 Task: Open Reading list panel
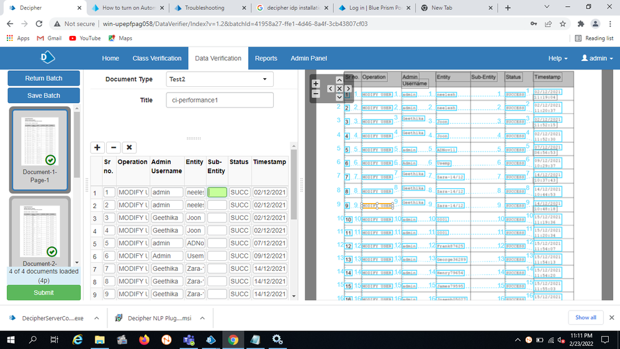(x=595, y=39)
